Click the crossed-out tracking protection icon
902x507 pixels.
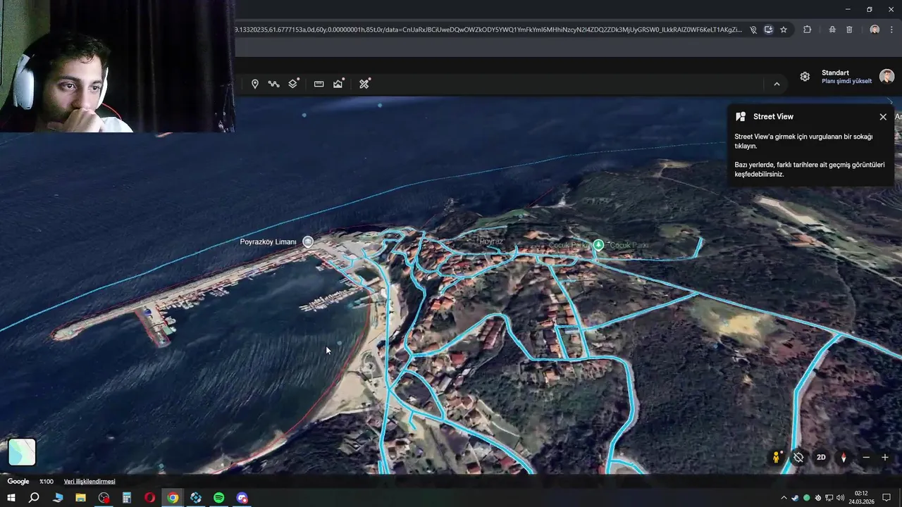point(753,30)
